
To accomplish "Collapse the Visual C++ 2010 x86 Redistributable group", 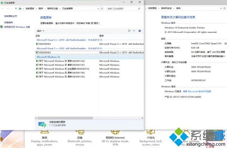I will click(x=69, y=48).
